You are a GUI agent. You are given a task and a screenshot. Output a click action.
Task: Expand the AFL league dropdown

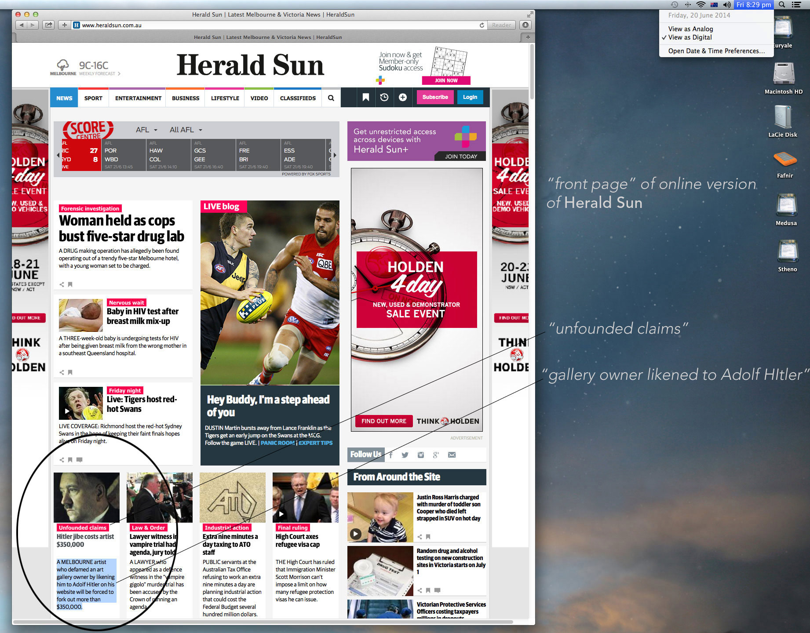point(146,130)
